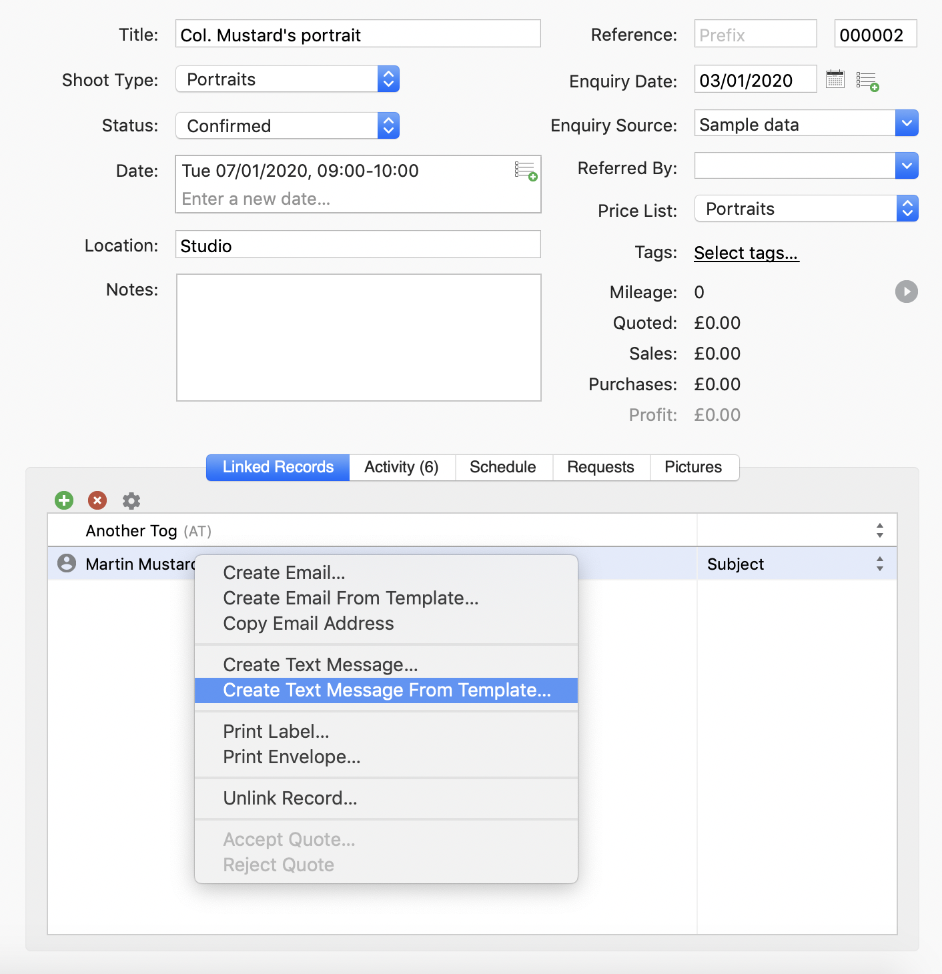Open the Status dropdown showing Confirmed
942x974 pixels.
click(x=288, y=125)
